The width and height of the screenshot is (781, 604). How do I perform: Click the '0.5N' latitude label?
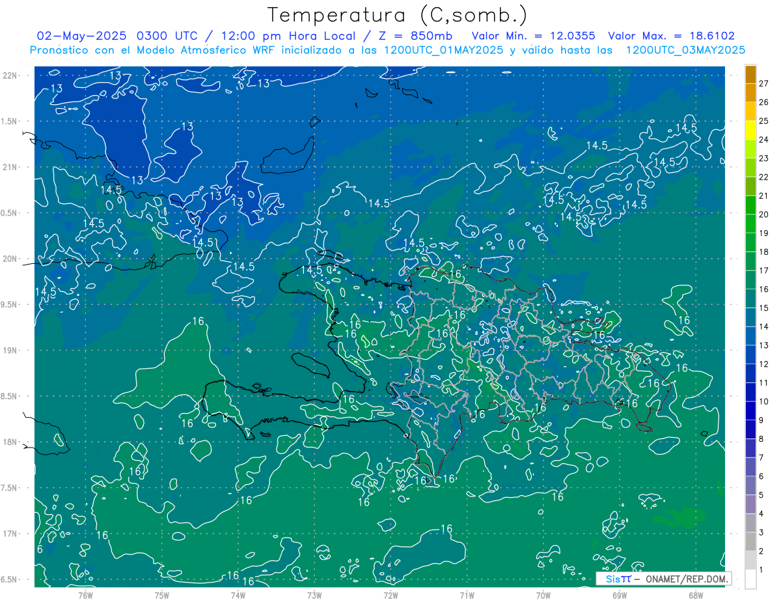pyautogui.click(x=10, y=213)
